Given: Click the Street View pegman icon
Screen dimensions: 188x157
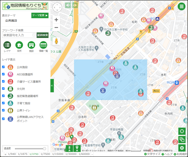Looking at the screenshot, I should click(56, 41).
